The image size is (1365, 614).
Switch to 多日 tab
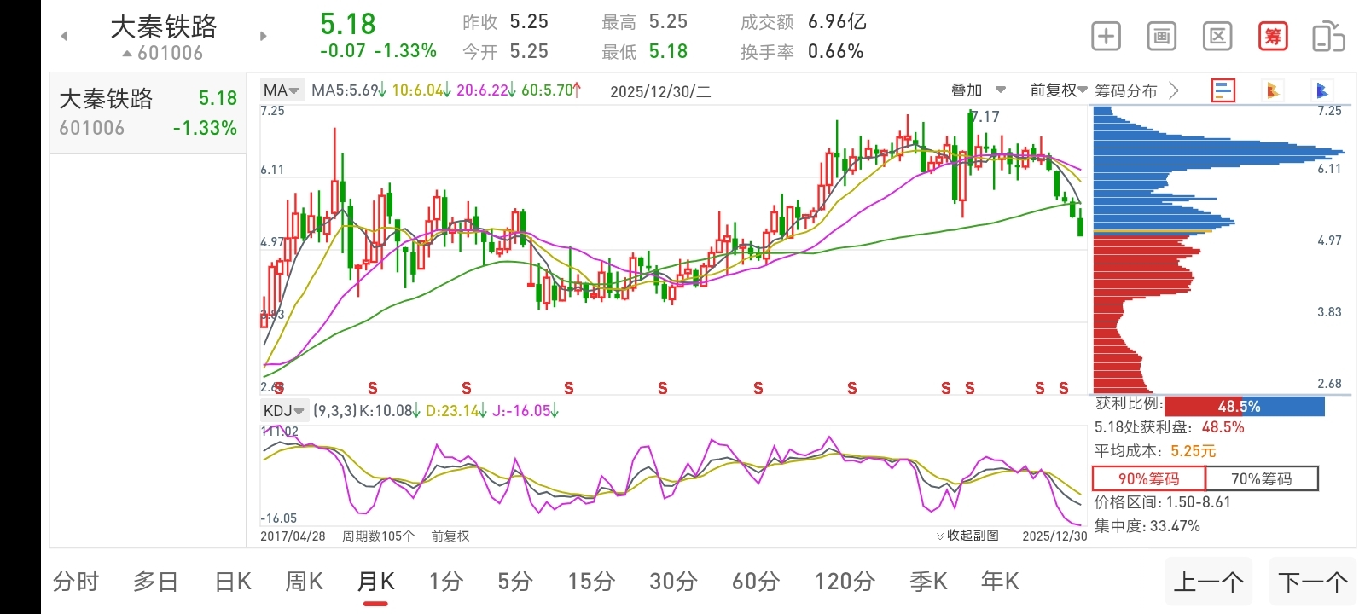[x=155, y=582]
